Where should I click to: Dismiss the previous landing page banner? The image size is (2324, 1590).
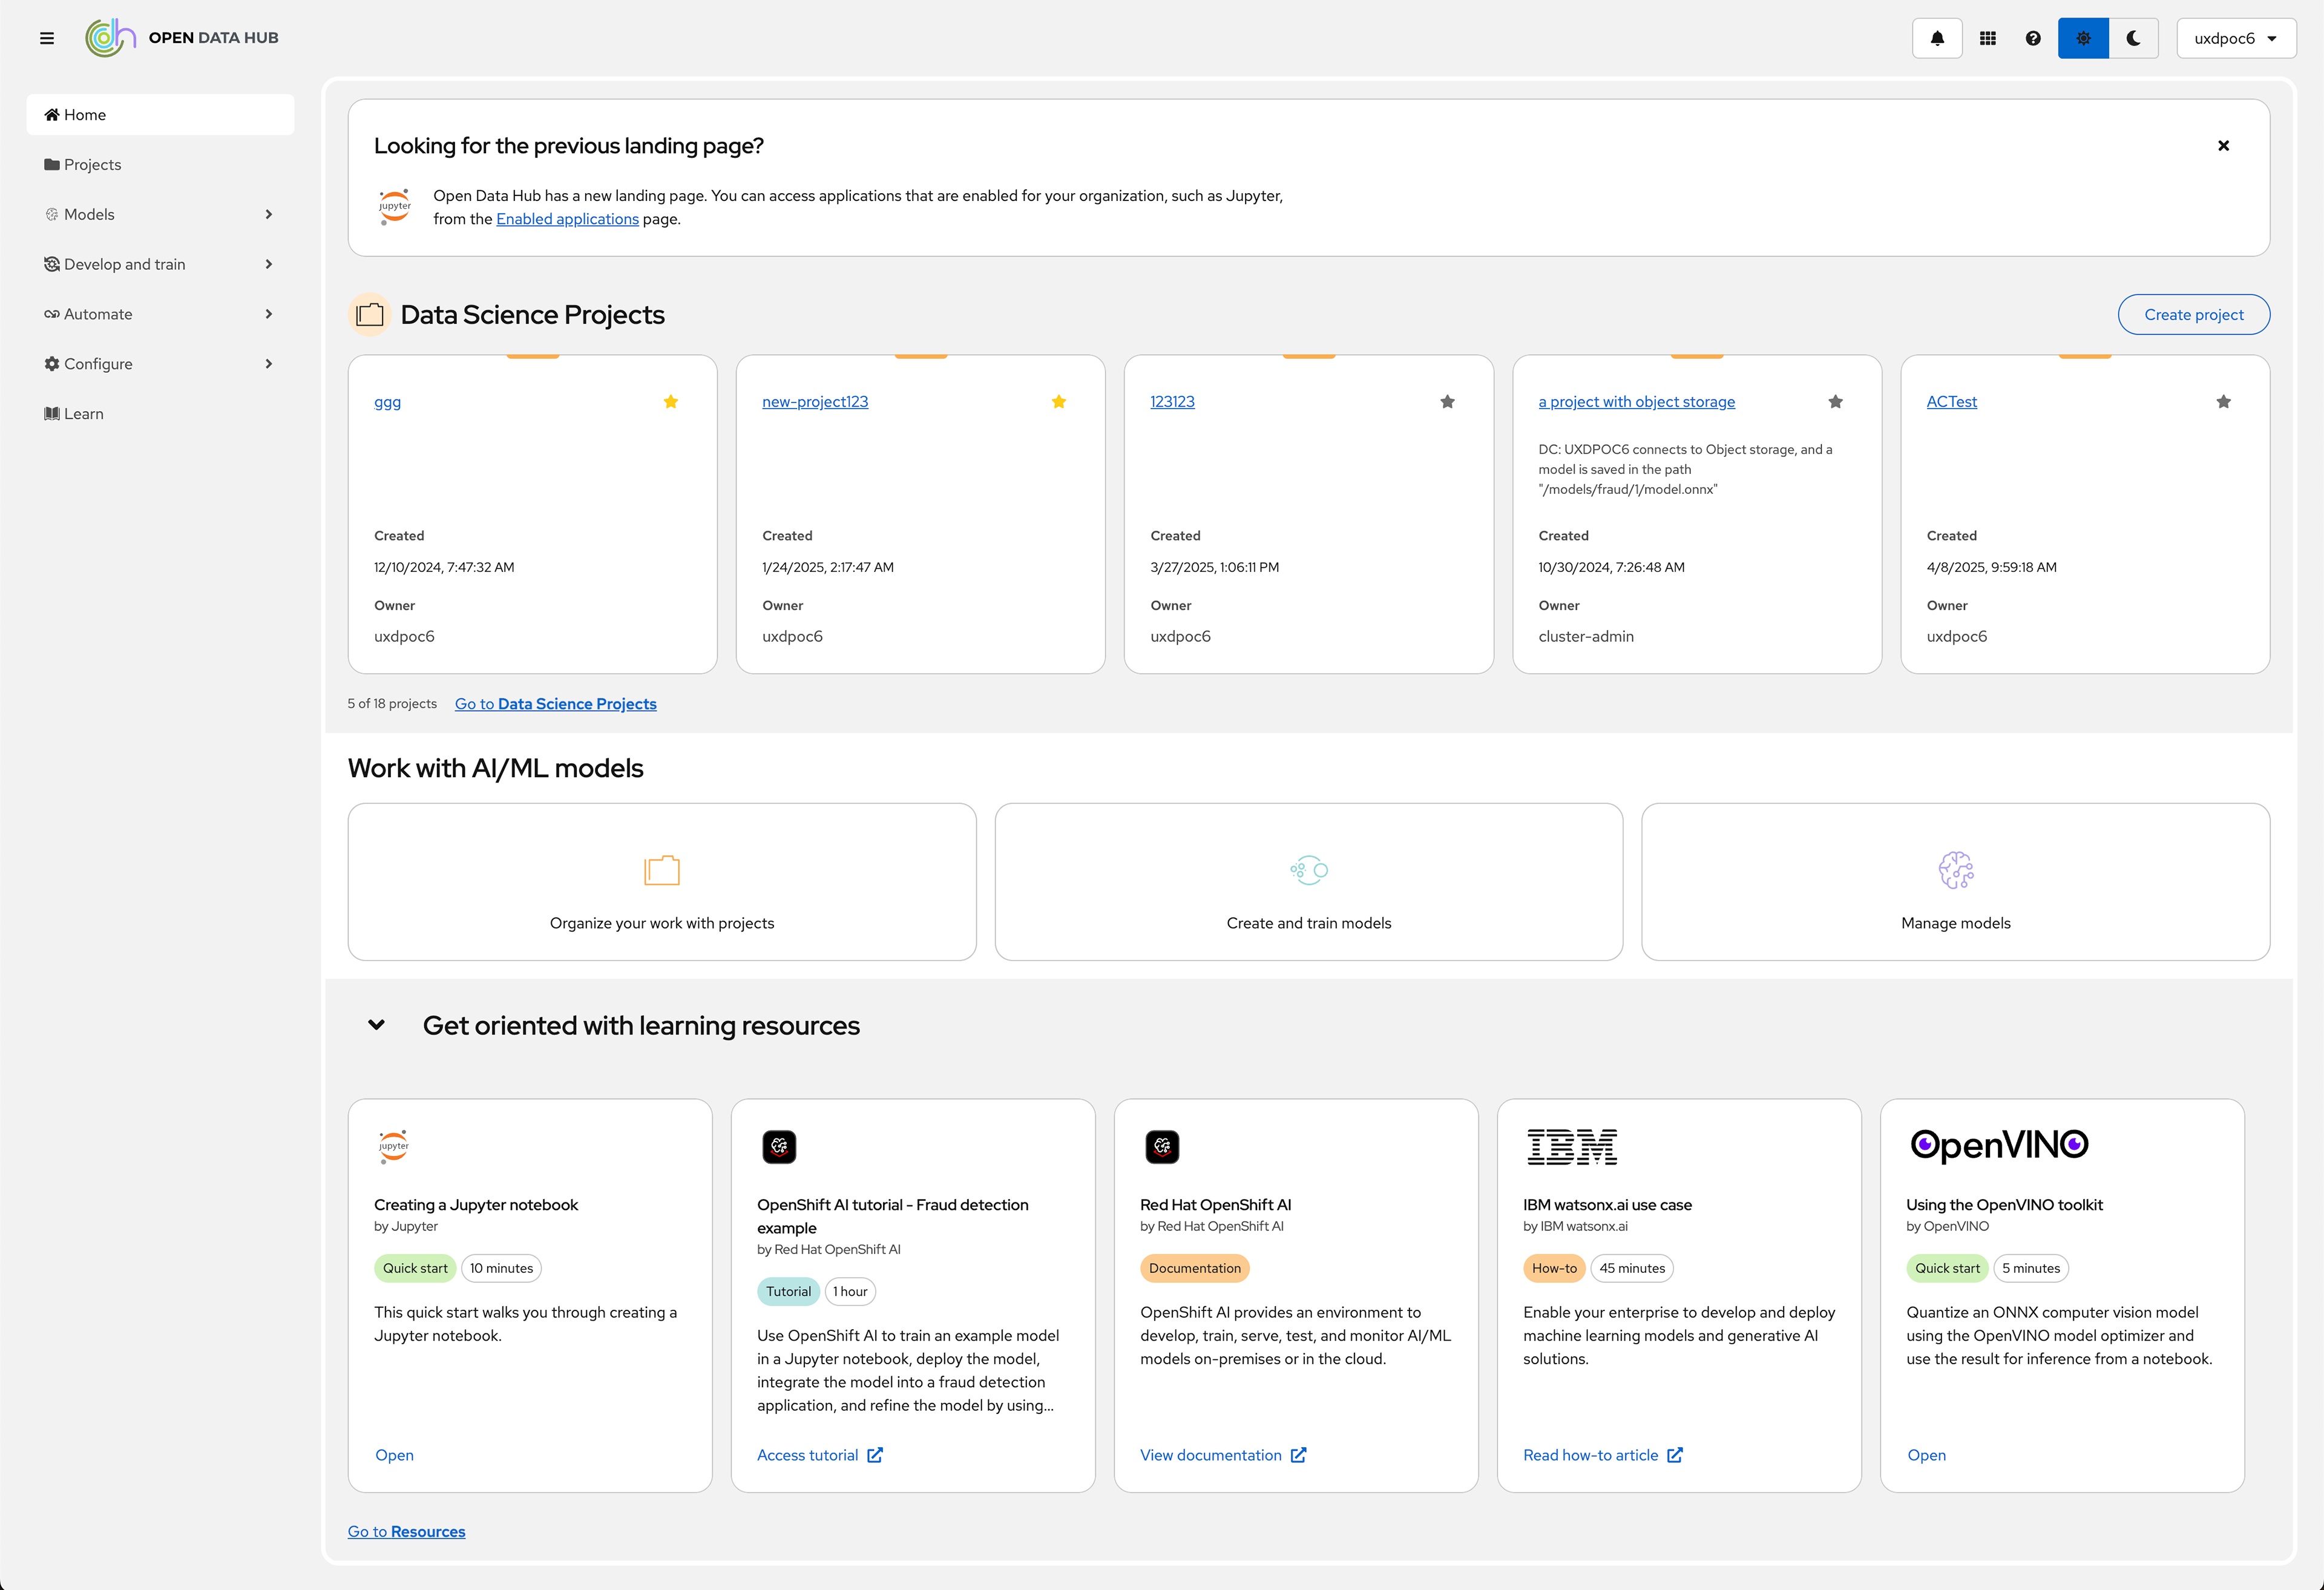tap(2223, 146)
